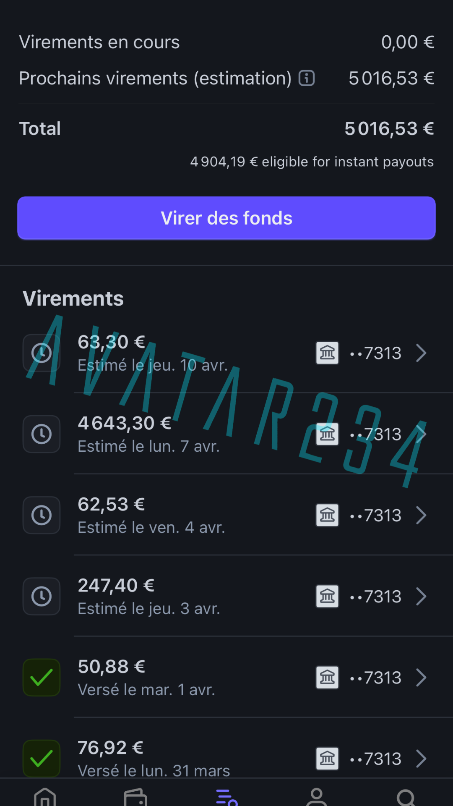Click the clock icon for 63,30 € payout

pos(42,353)
